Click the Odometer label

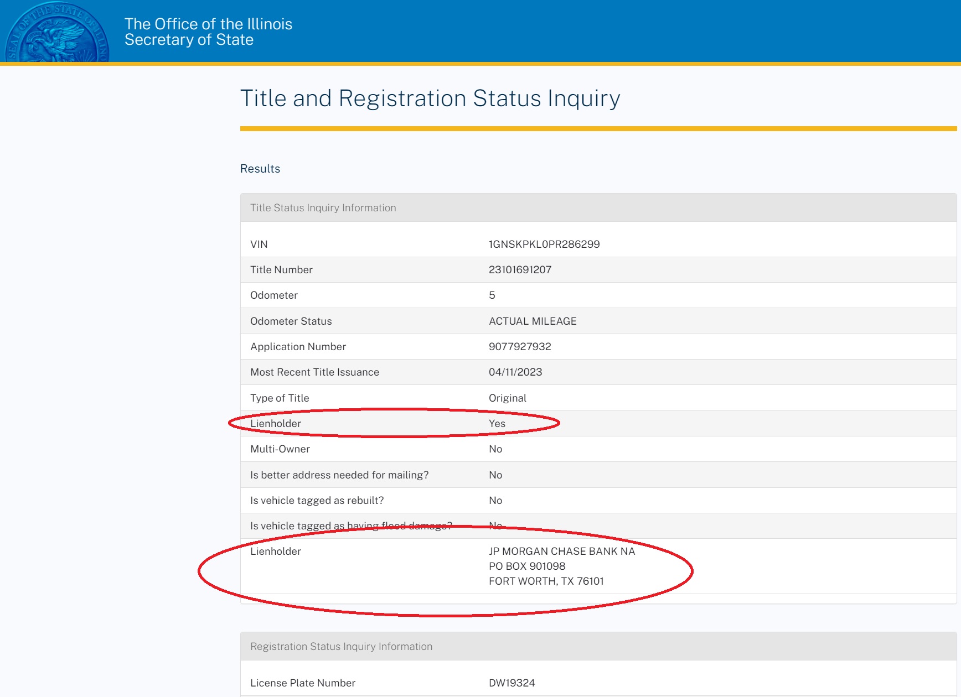(x=274, y=295)
